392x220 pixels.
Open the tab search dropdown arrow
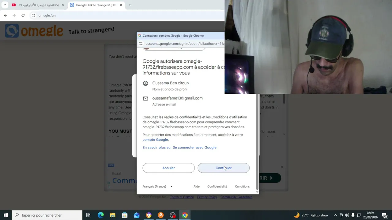[x=5, y=5]
